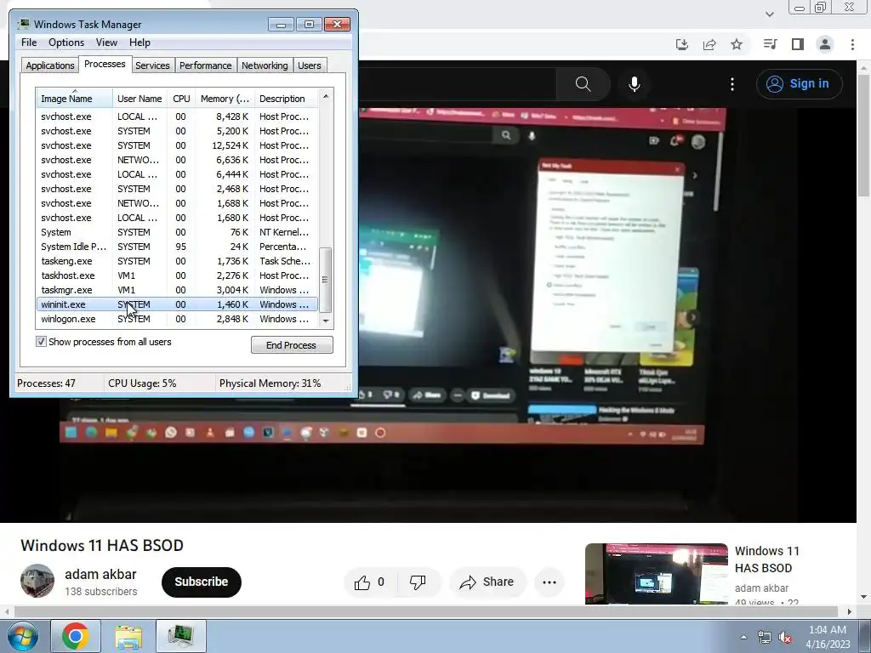This screenshot has width=871, height=653.
Task: Click the page horizontal scrollbar
Action: coord(425,612)
